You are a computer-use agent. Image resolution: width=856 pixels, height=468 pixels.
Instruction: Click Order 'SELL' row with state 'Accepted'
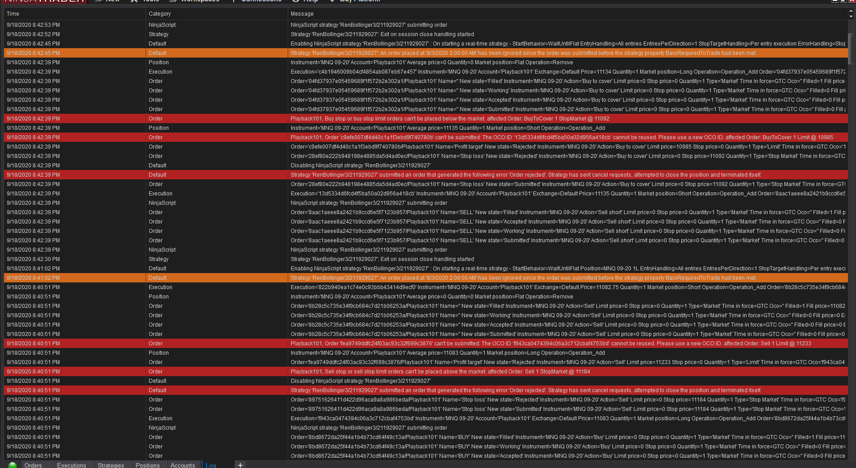point(426,222)
